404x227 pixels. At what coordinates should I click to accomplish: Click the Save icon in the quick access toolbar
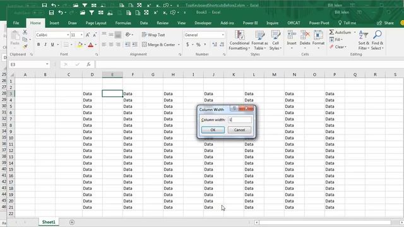(x=51, y=13)
